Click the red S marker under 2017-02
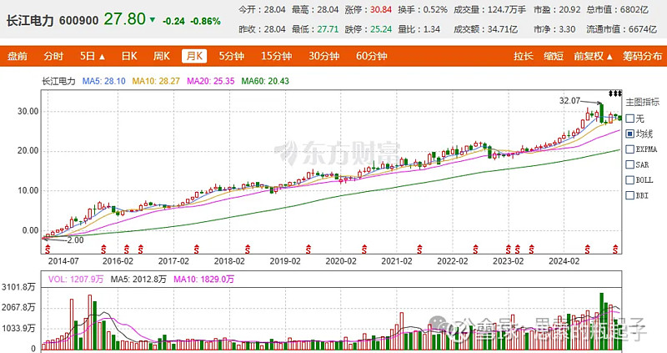 point(196,249)
